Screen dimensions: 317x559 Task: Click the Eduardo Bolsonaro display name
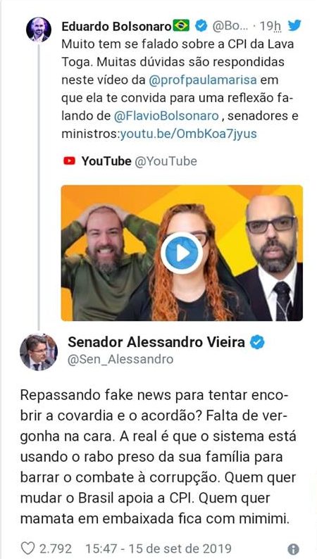coord(117,25)
